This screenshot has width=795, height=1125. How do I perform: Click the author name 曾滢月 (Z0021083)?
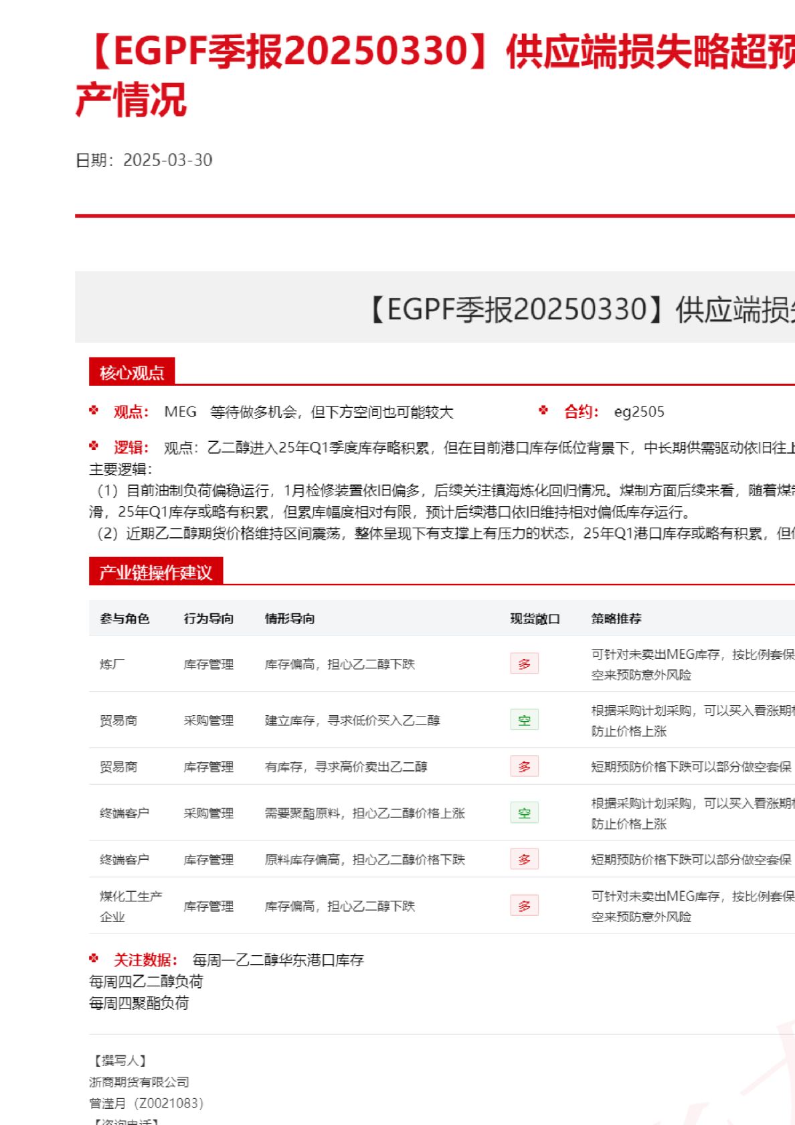click(x=146, y=1104)
